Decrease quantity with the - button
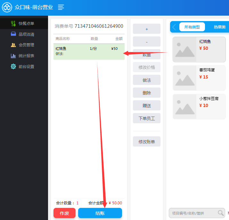Screen dimensions: 229x220 click(x=147, y=42)
